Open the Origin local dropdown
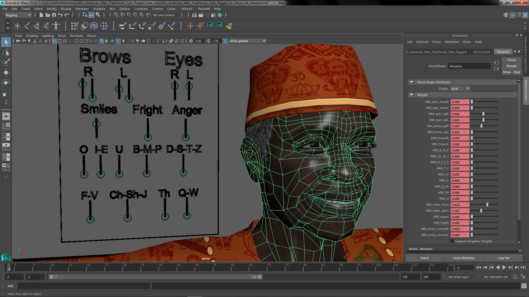The height and width of the screenshot is (297, 529). point(460,89)
